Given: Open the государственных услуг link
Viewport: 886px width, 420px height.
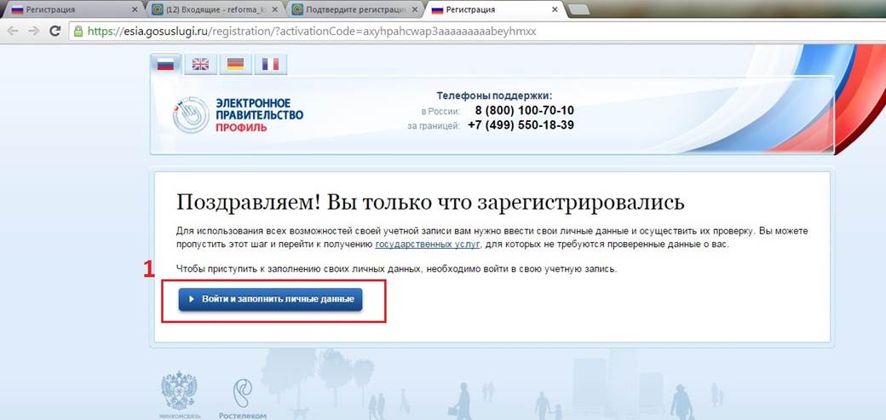Looking at the screenshot, I should tap(428, 245).
